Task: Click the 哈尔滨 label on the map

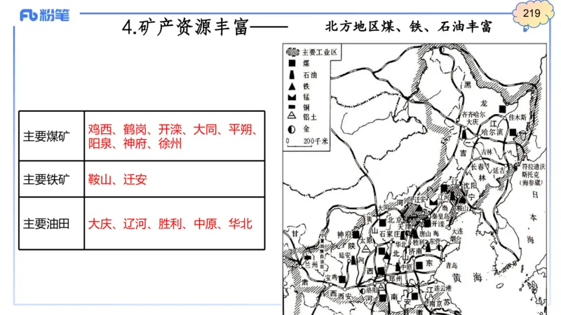Action: pyautogui.click(x=493, y=132)
